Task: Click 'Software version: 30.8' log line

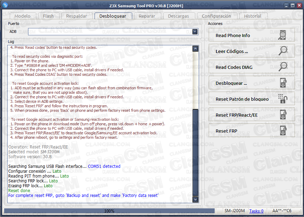Action: pyautogui.click(x=30, y=156)
